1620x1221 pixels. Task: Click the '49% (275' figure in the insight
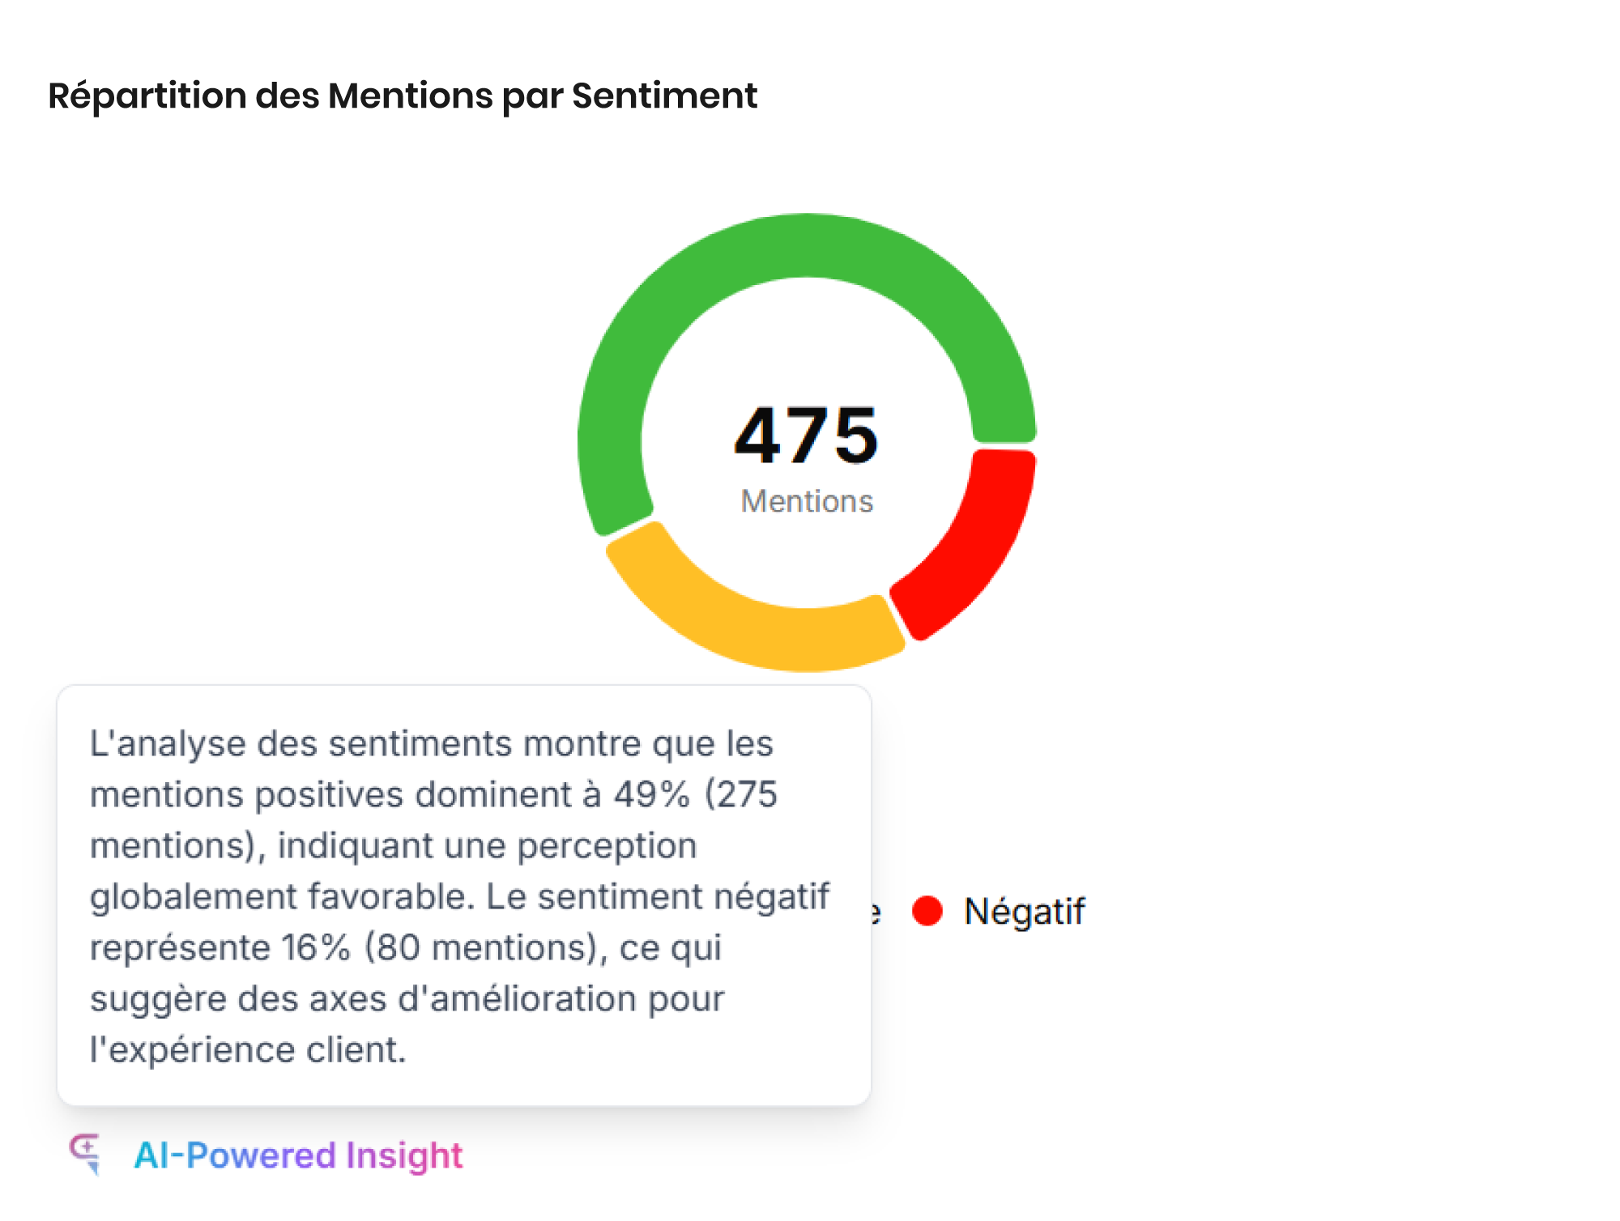[x=695, y=794]
